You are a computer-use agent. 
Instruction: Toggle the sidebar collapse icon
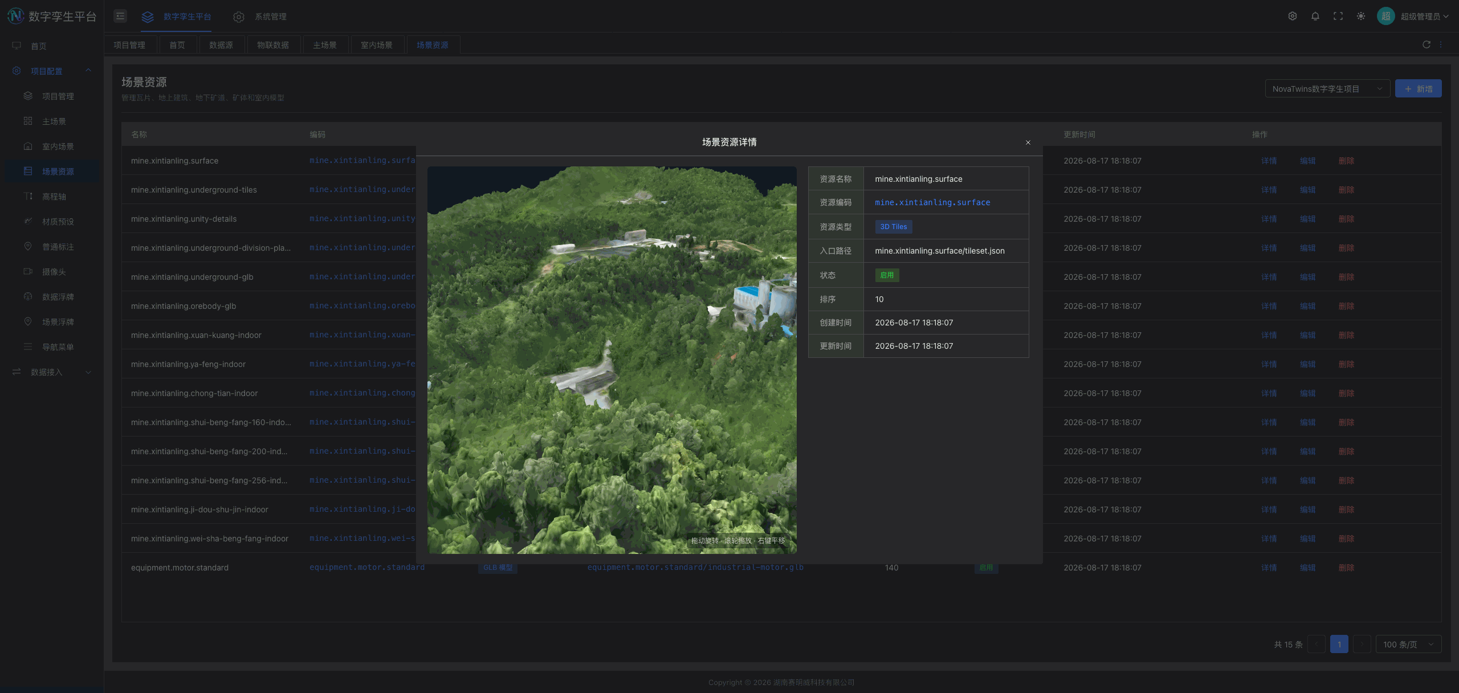point(120,16)
